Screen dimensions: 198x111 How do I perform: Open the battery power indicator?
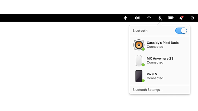pyautogui.click(x=171, y=18)
